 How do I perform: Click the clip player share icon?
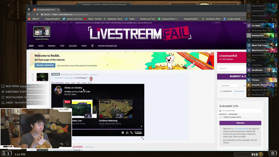click(127, 133)
